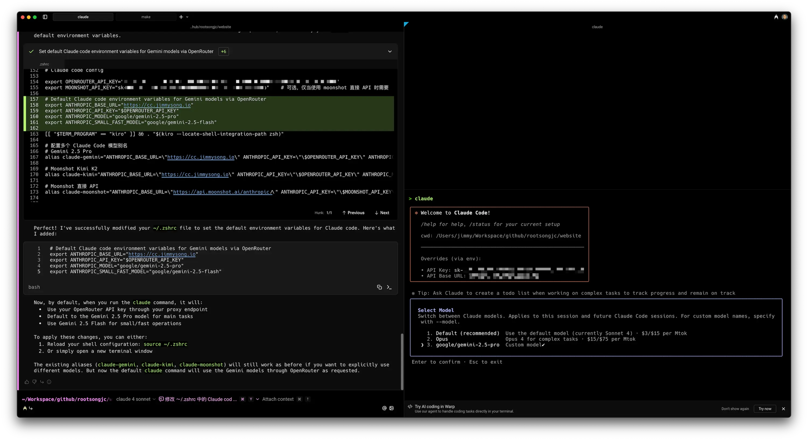This screenshot has height=440, width=808.
Task: Click the cwd path in Claude Code welcome box
Action: pos(508,236)
